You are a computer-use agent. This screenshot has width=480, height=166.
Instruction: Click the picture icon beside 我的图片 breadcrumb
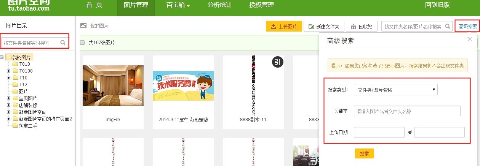[83, 26]
